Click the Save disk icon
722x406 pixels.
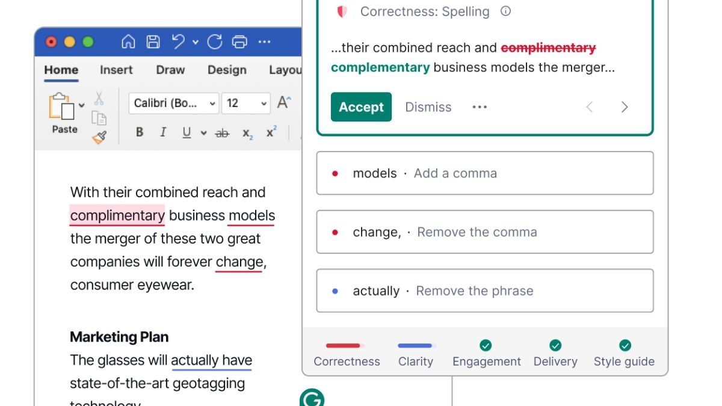coord(153,42)
